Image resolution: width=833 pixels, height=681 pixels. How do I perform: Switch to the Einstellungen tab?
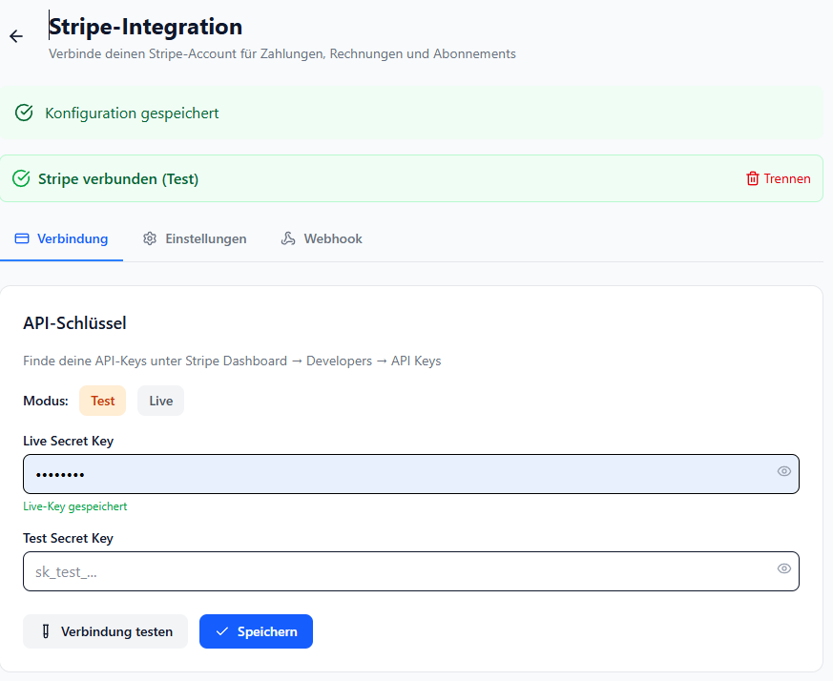click(195, 238)
